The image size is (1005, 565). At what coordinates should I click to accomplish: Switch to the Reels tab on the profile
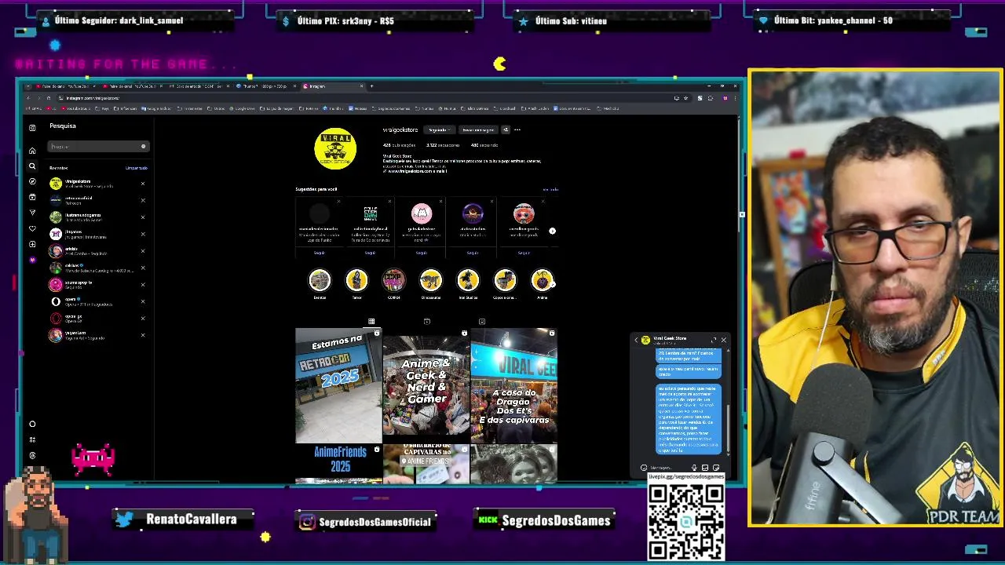pos(426,321)
